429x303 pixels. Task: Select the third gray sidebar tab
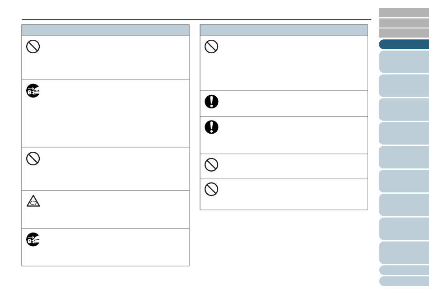pyautogui.click(x=404, y=33)
